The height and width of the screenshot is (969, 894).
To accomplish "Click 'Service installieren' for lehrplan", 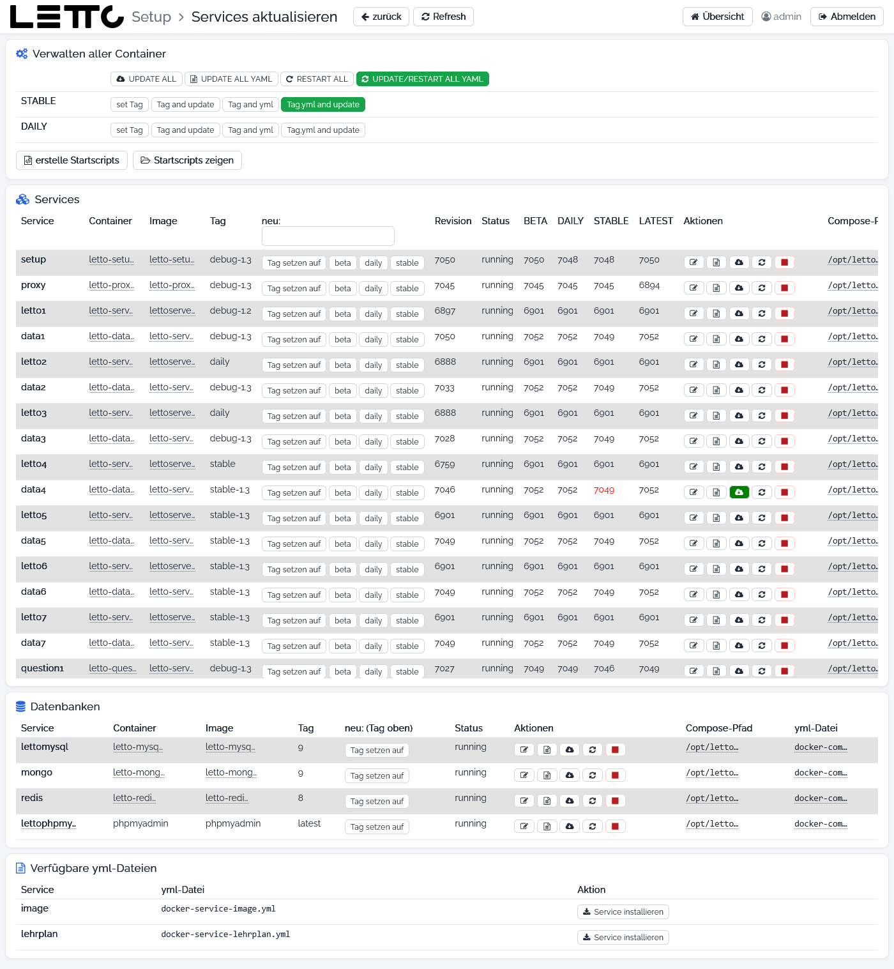I will 623,937.
